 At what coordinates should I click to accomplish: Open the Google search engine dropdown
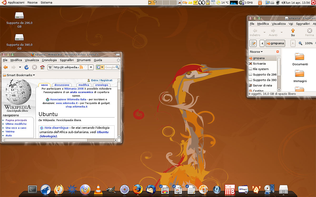click(100, 67)
